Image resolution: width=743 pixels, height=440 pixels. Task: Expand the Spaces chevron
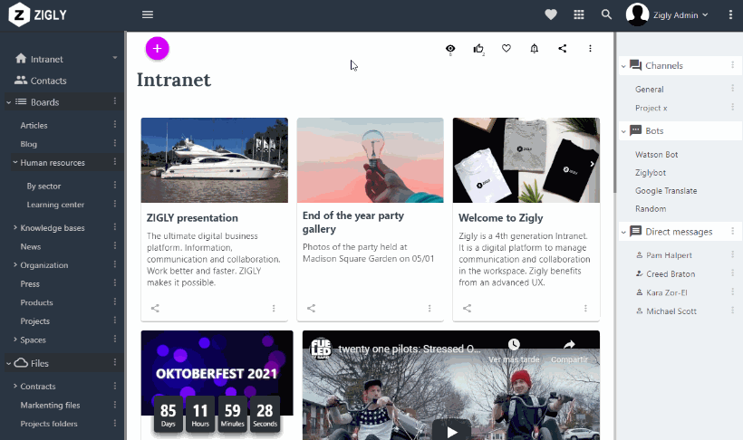15,340
